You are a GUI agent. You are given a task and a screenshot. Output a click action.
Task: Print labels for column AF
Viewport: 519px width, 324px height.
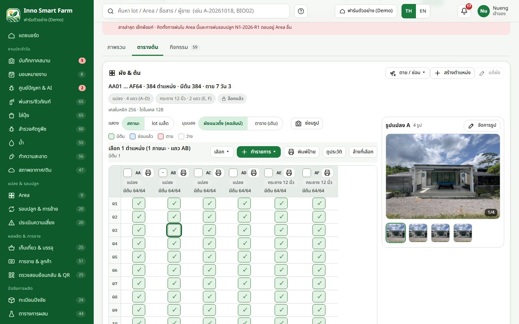click(x=327, y=173)
